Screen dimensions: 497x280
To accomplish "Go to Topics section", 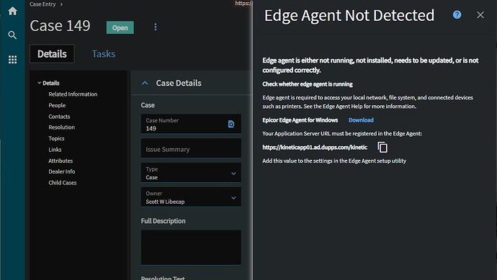I will point(56,138).
